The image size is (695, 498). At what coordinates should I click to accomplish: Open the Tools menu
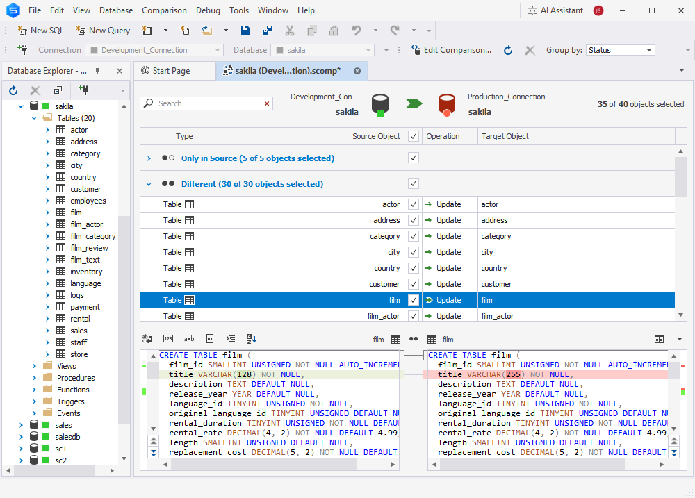click(239, 10)
